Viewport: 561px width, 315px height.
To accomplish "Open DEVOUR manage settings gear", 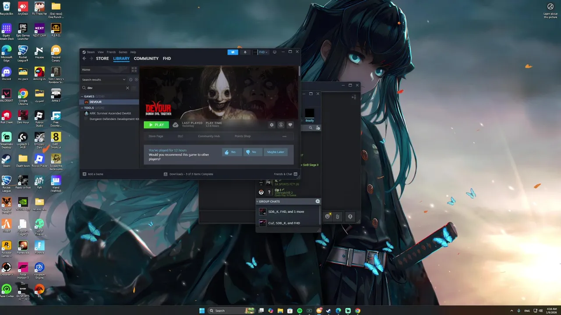I will coord(272,125).
